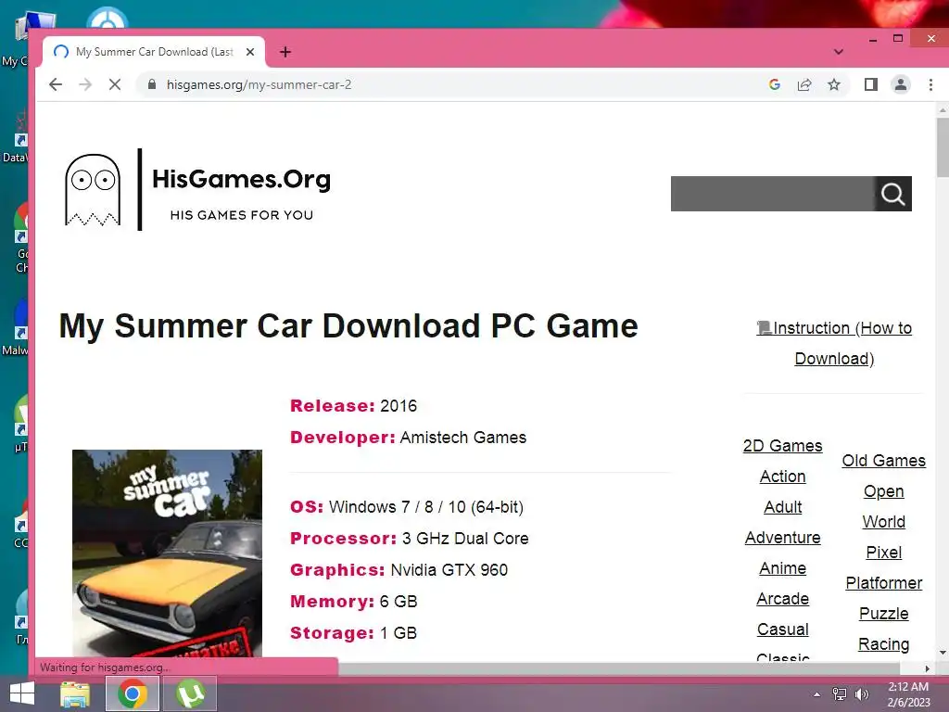Click the volume speaker tray icon
This screenshot has width=949, height=712.
(861, 694)
